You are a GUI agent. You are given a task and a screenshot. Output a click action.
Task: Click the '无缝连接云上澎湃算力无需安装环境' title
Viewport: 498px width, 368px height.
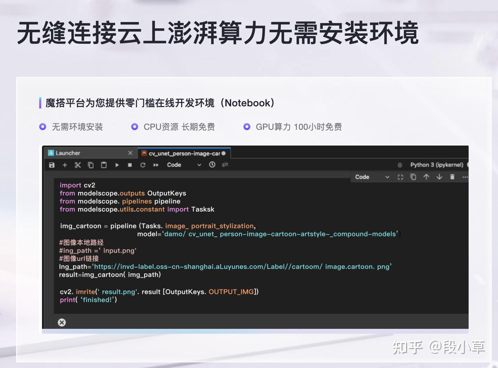(x=218, y=33)
